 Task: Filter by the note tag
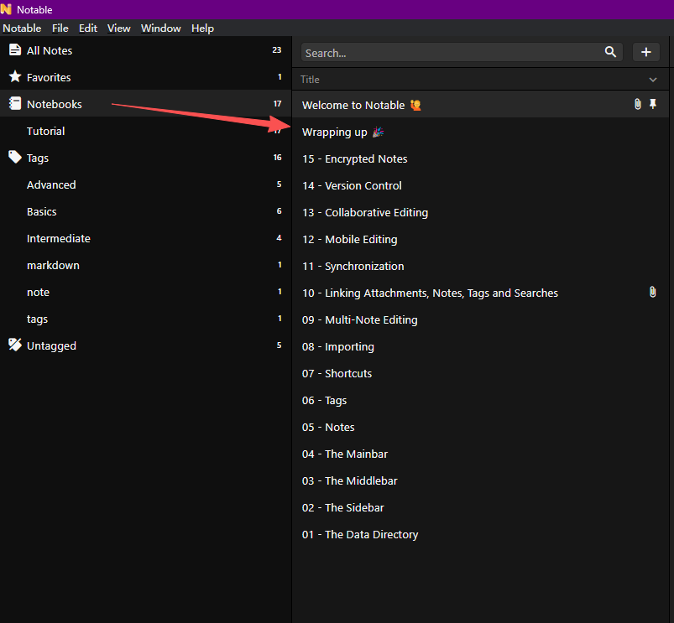click(x=146, y=292)
